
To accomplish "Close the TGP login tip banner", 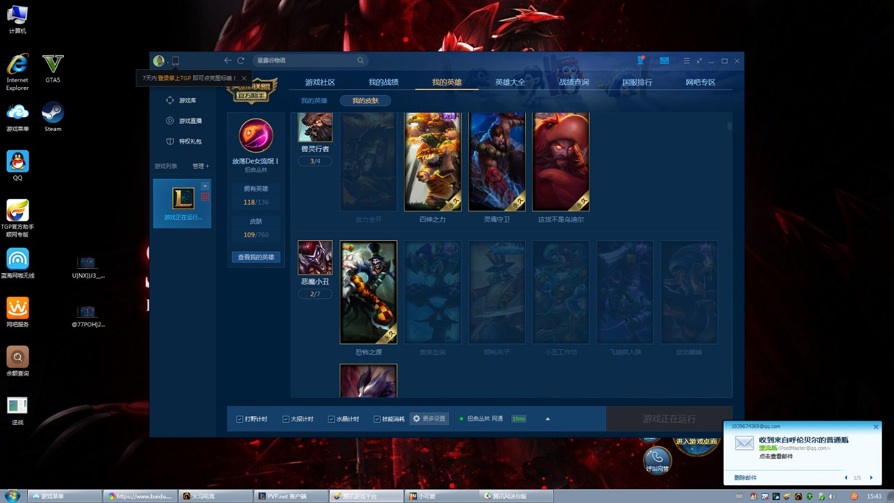I will pos(244,78).
